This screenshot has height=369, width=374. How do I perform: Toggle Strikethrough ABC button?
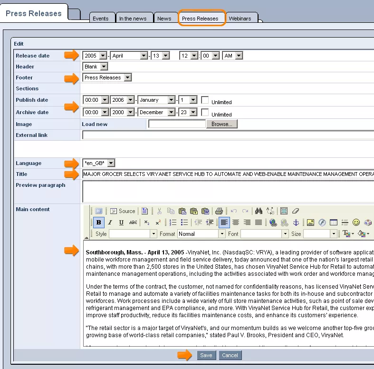tap(133, 223)
